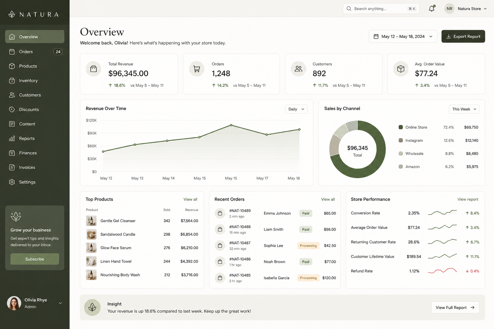Click the bag icon beside order #NAT-10489
494x329 pixels.
[x=220, y=213]
